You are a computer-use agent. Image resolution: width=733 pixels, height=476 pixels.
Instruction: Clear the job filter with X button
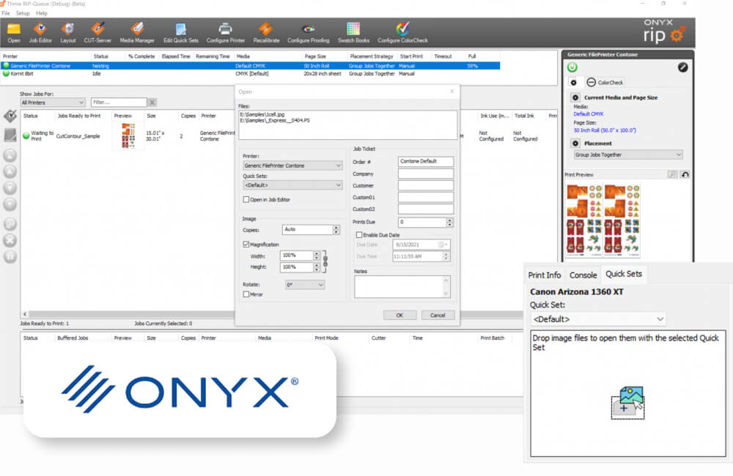(x=152, y=103)
